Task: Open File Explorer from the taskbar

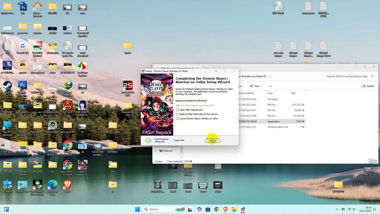Action: [x=234, y=209]
